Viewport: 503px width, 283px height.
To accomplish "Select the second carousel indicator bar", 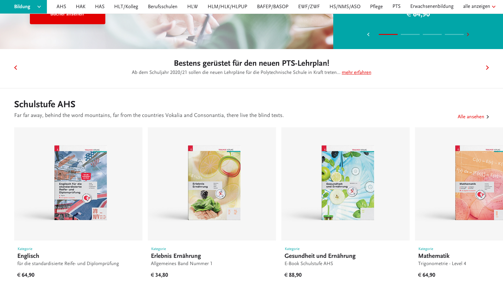I will pos(410,34).
